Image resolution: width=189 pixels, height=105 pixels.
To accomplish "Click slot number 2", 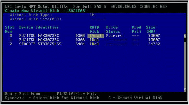I will click(11, 44).
